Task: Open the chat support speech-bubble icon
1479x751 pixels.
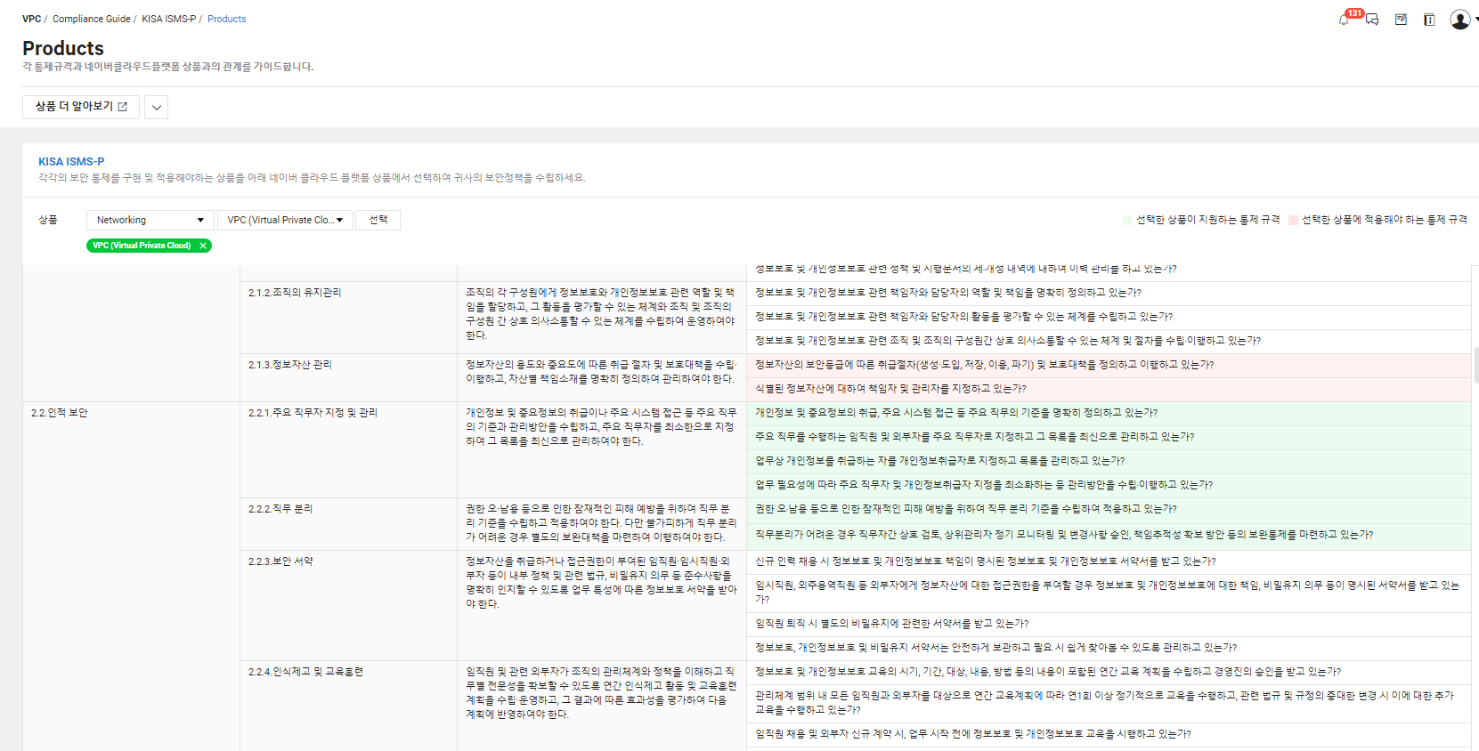Action: point(1372,20)
